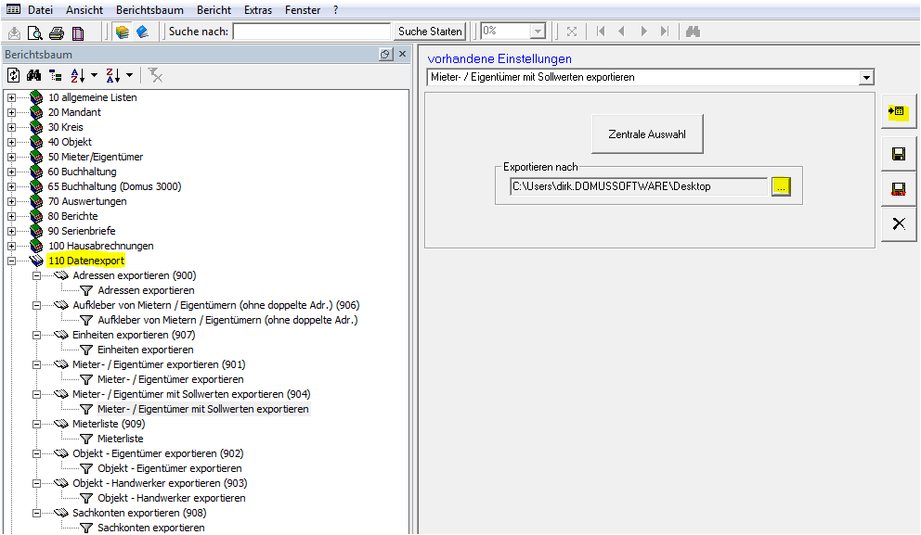Click the Exportieren nach path field
921x535 pixels.
coord(639,186)
